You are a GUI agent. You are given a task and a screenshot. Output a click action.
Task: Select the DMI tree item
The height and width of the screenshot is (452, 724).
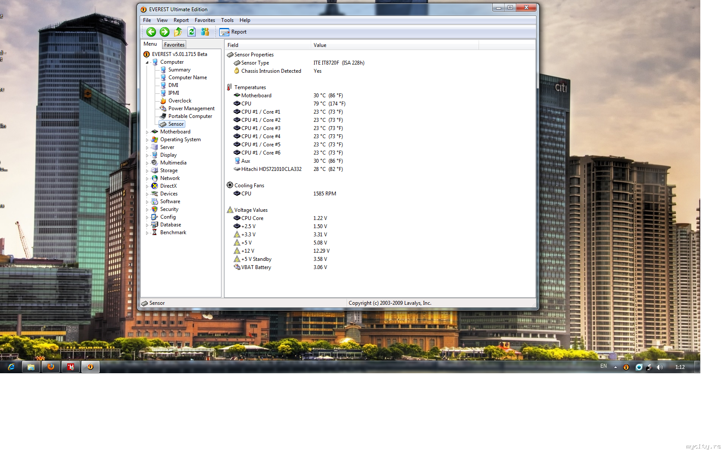click(173, 85)
